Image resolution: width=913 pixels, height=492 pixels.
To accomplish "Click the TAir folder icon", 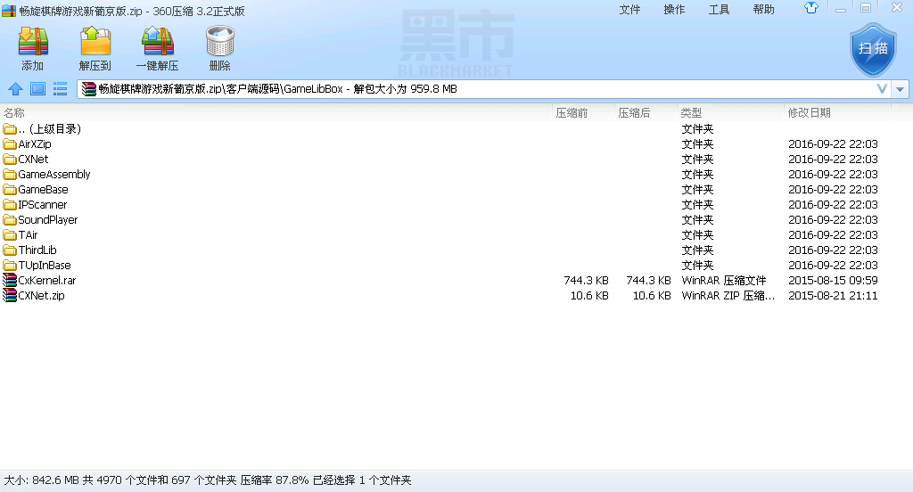I will tap(9, 234).
